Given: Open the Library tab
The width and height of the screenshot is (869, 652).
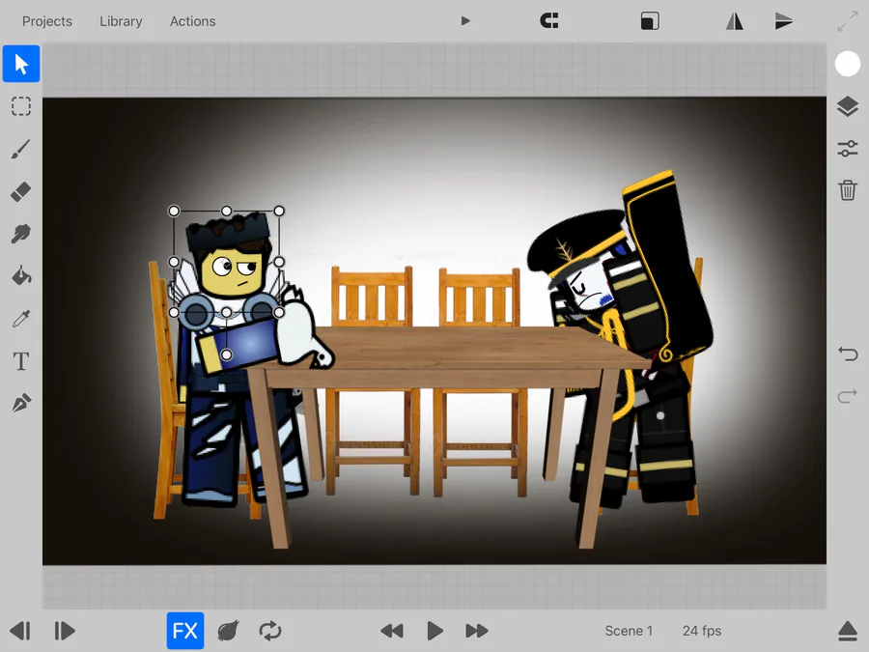Looking at the screenshot, I should coord(121,21).
